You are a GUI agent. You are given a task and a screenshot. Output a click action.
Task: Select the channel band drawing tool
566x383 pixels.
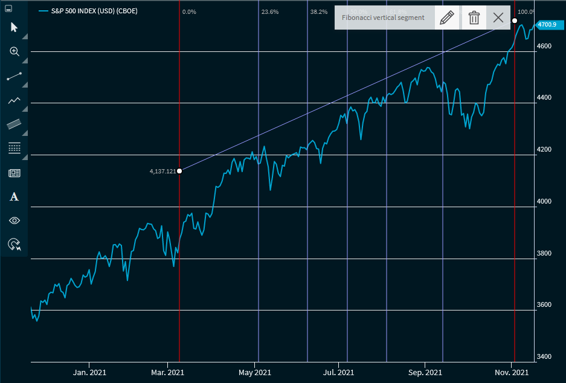14,124
